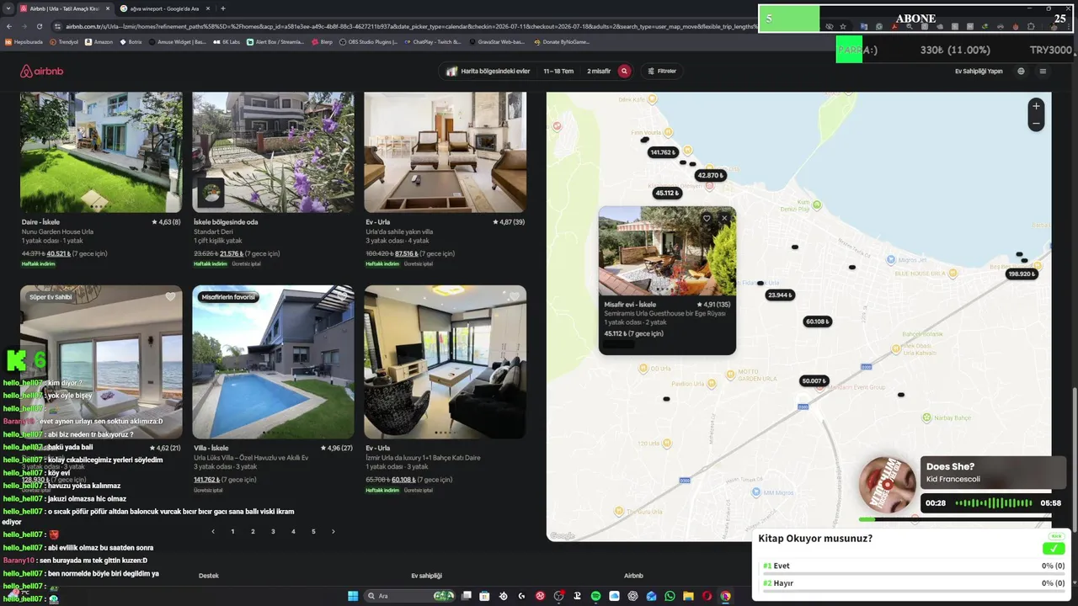Select the 23.944 ₺ map price marker
This screenshot has width=1078, height=606.
pyautogui.click(x=780, y=295)
